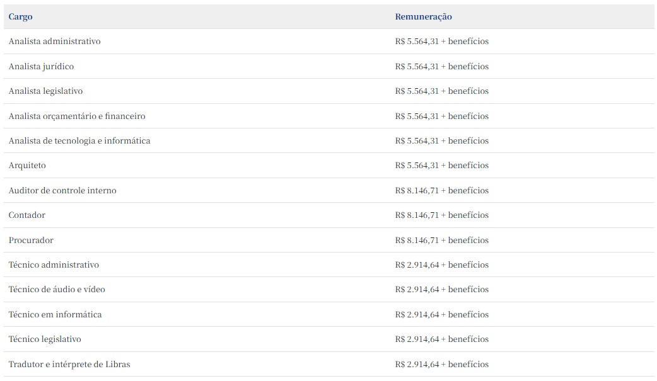Click the Contador job title

(x=27, y=215)
